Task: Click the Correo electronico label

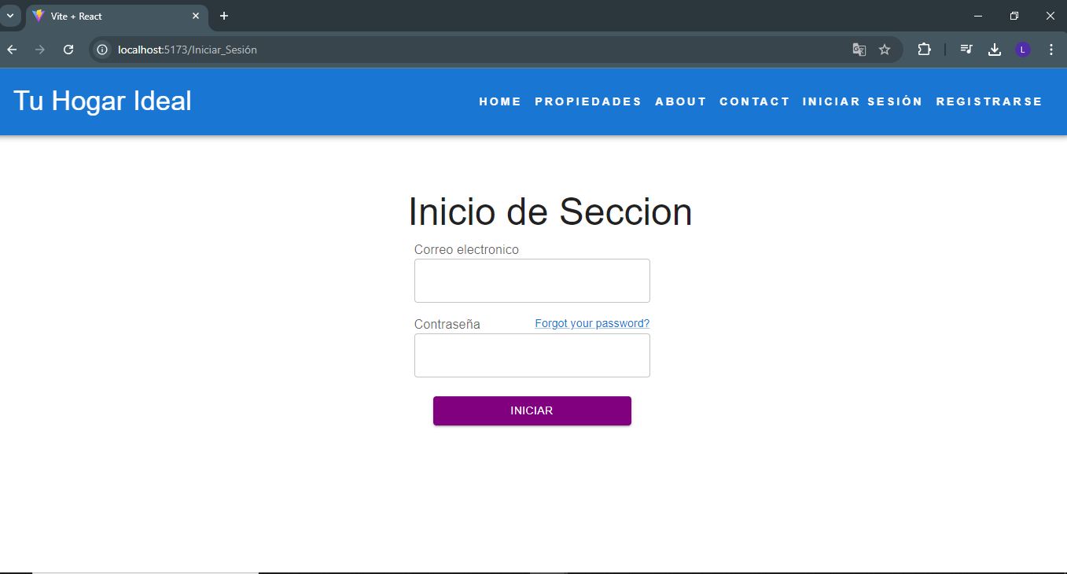Action: tap(466, 249)
